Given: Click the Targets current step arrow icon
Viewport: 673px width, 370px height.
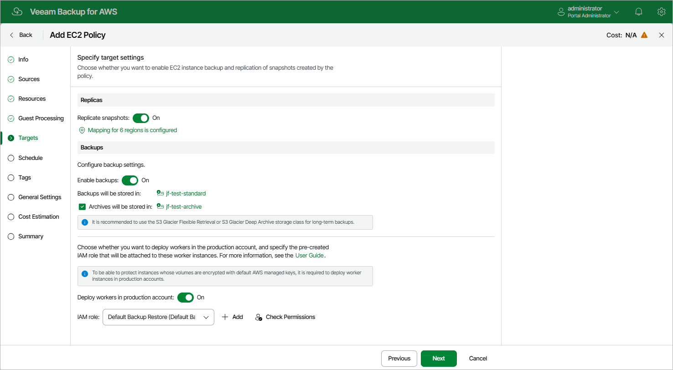Looking at the screenshot, I should click(x=11, y=138).
